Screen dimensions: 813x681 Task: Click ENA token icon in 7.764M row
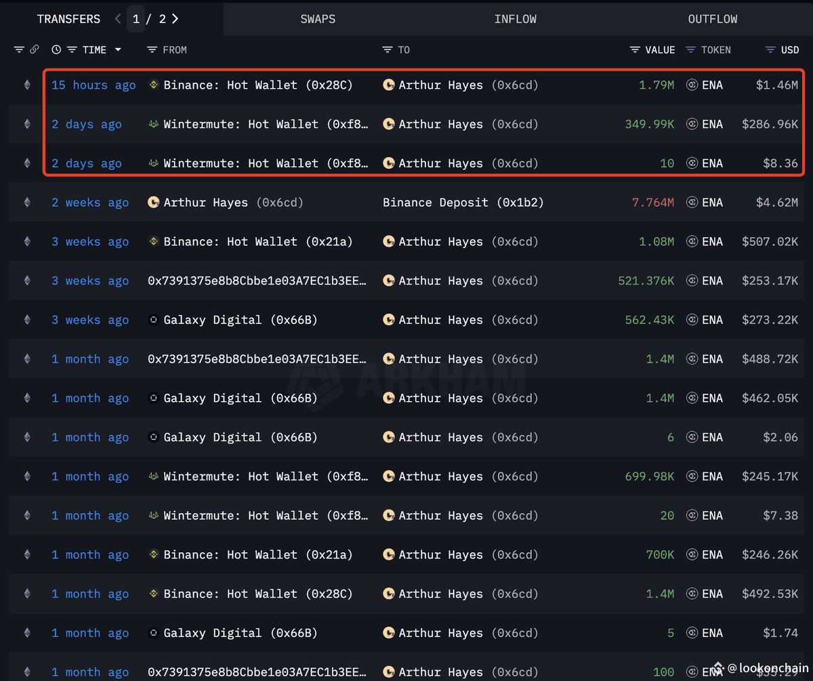point(692,202)
